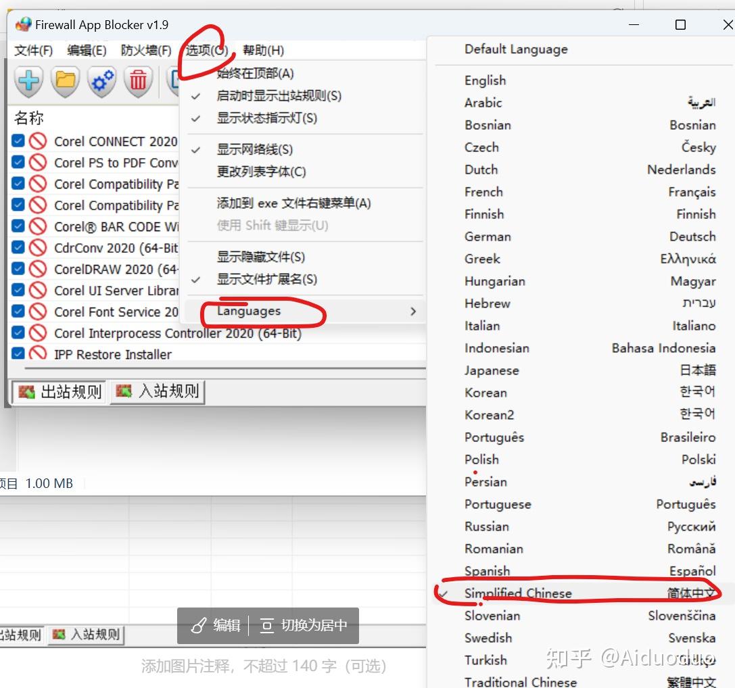The height and width of the screenshot is (688, 735).
Task: Select English in the language list
Action: click(485, 80)
